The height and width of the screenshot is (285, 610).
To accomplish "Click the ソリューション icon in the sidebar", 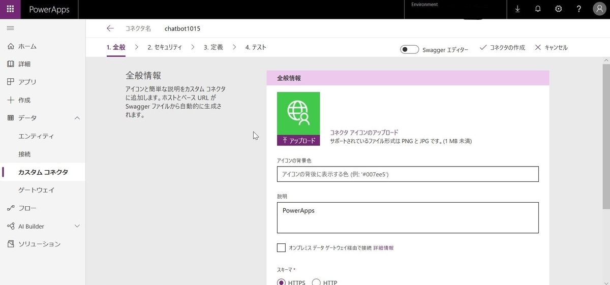I will coord(11,244).
